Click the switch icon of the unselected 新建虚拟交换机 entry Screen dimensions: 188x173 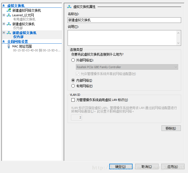pyautogui.click(x=9, y=24)
